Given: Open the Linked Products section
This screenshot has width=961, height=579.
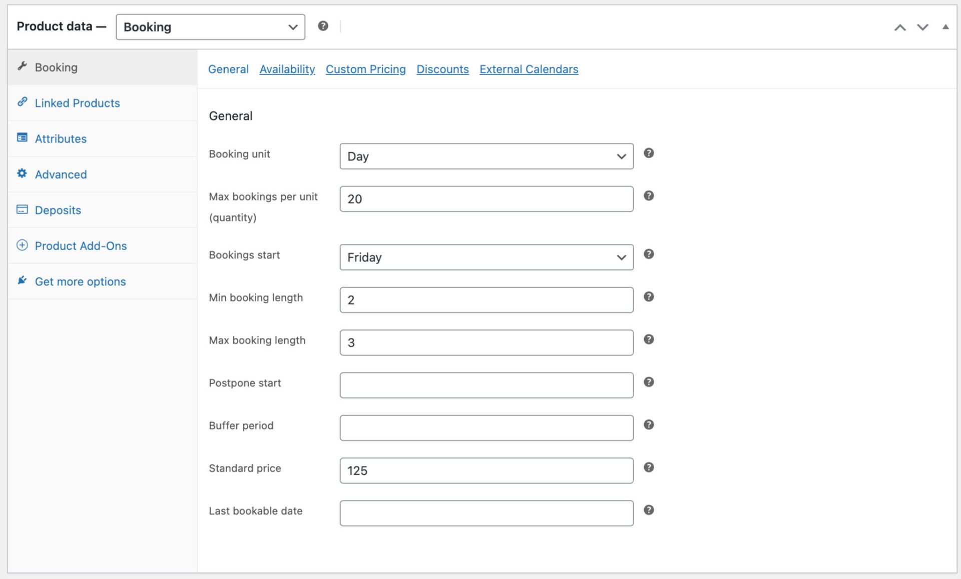Looking at the screenshot, I should [x=103, y=103].
